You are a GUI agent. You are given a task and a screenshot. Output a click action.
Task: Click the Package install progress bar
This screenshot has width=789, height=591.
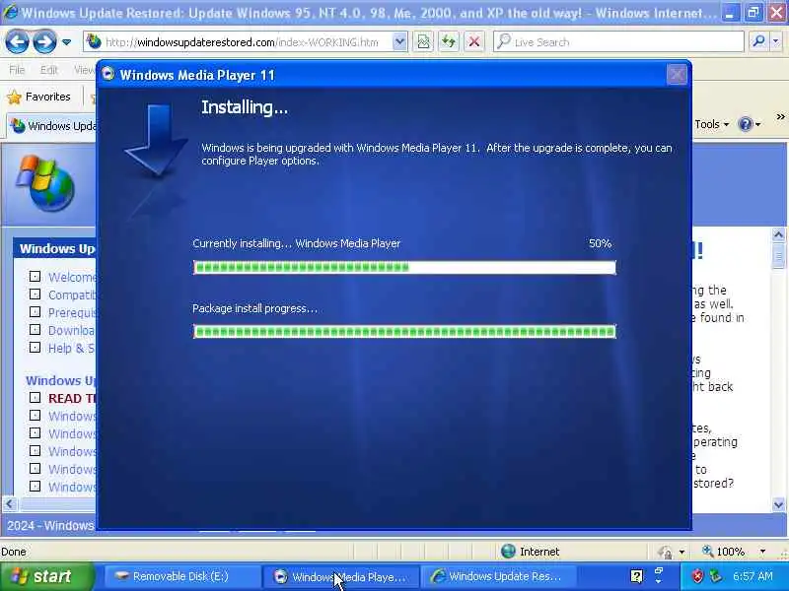[x=404, y=331]
